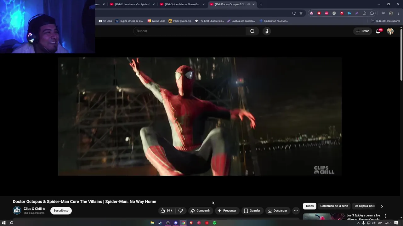Click the Spider-Man video player frame
Image resolution: width=403 pixels, height=226 pixels.
tap(200, 116)
